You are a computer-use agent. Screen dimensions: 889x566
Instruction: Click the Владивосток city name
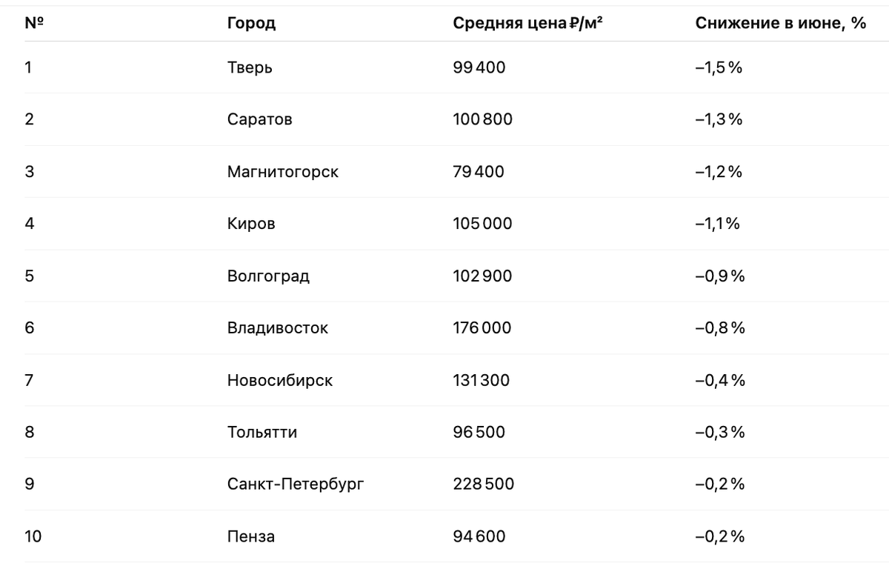point(277,328)
